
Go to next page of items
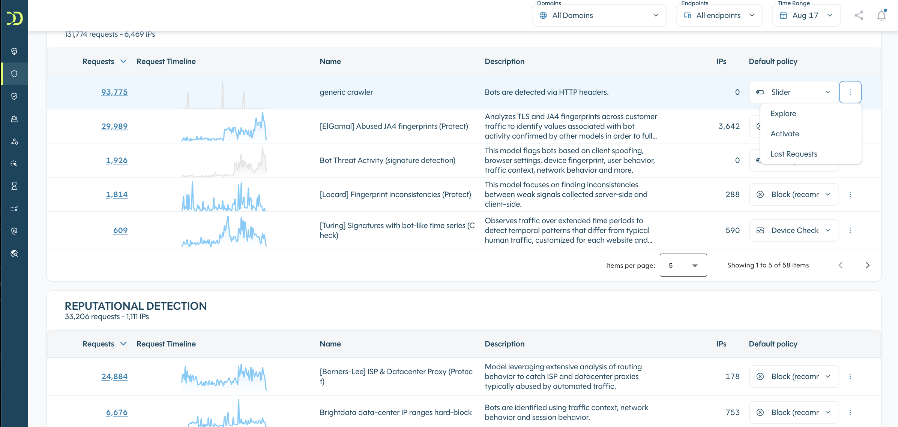867,265
